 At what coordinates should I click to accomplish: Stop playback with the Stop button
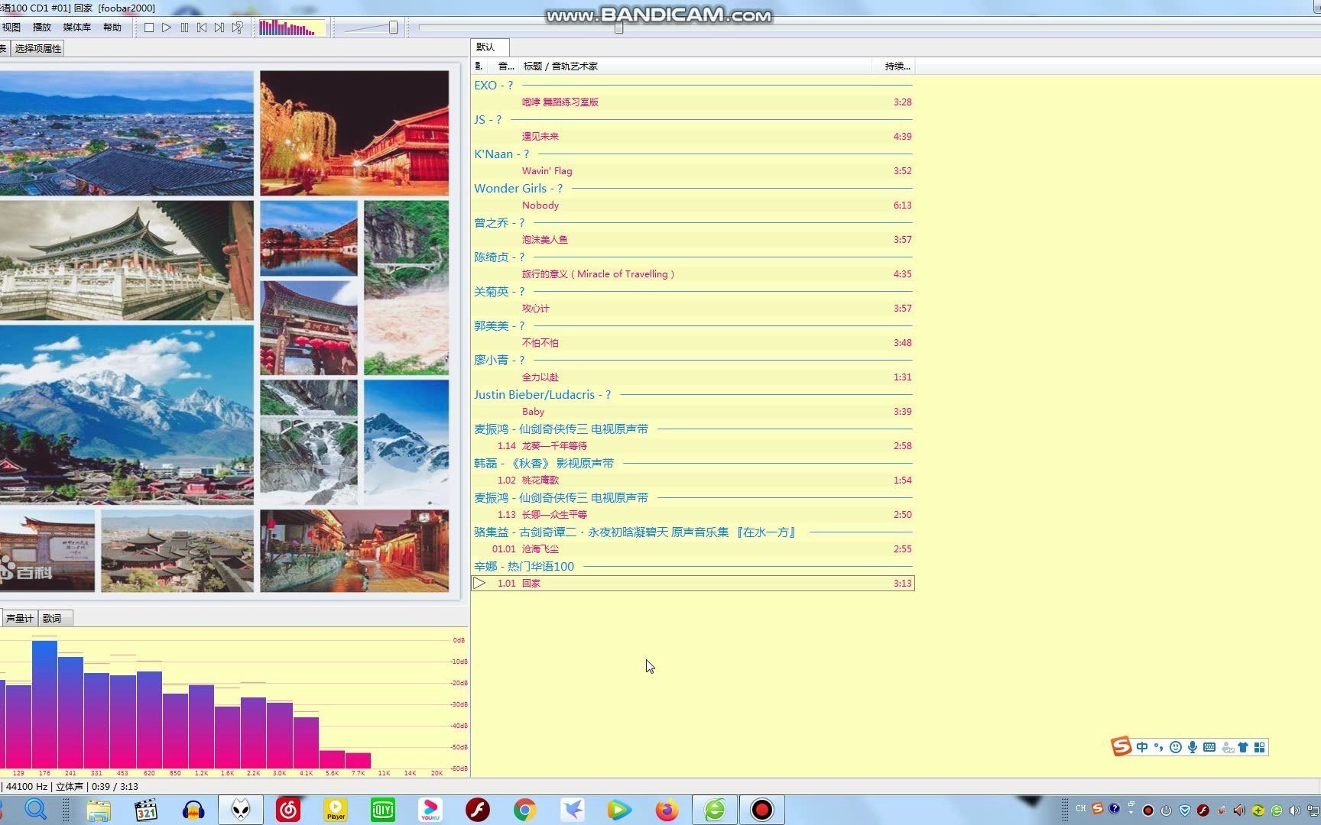(149, 27)
